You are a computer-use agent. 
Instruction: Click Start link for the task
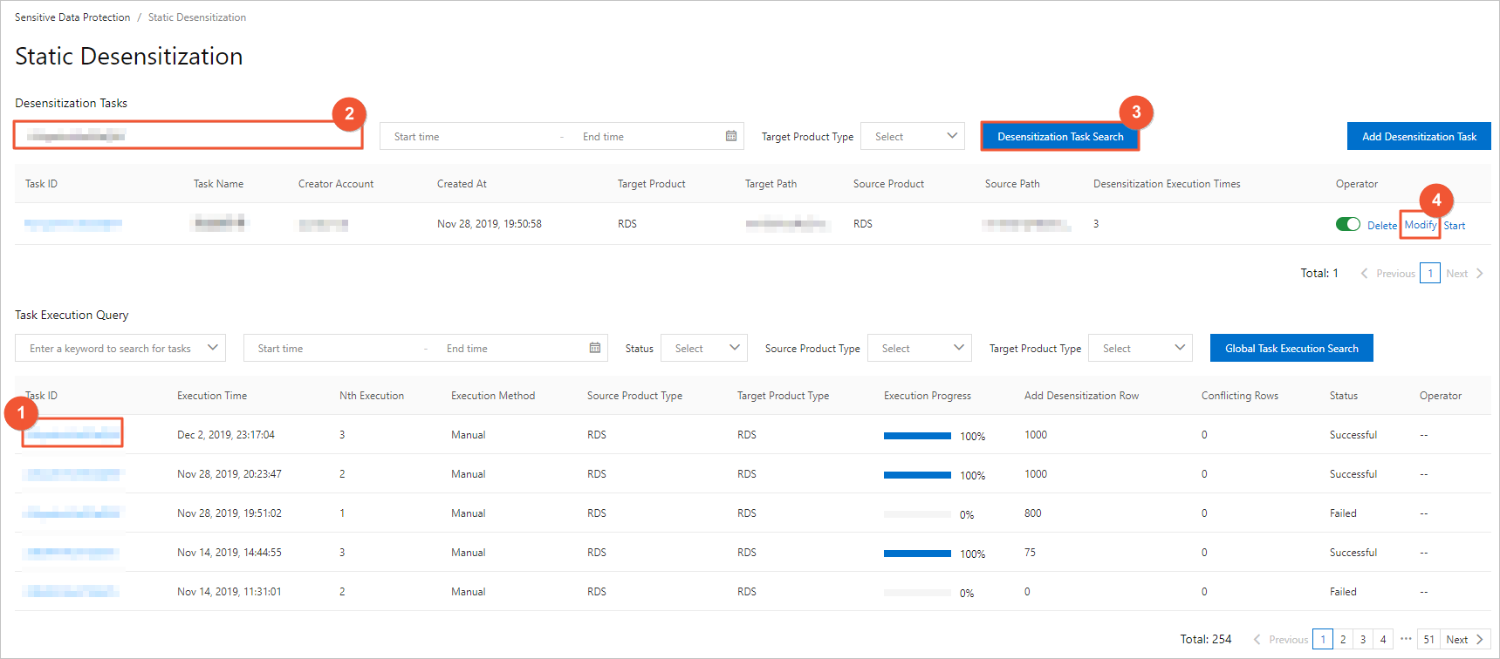click(1455, 225)
